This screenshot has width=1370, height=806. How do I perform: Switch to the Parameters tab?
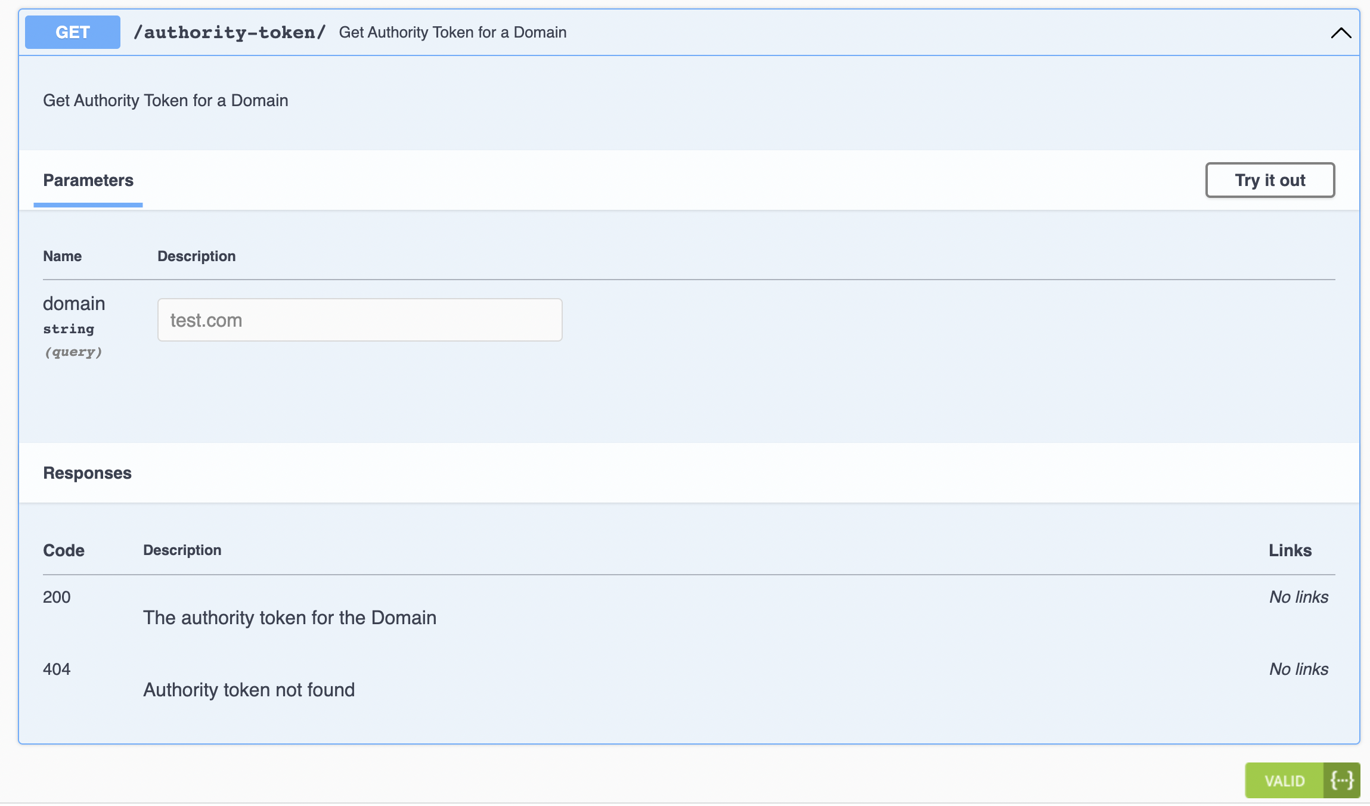pos(88,180)
